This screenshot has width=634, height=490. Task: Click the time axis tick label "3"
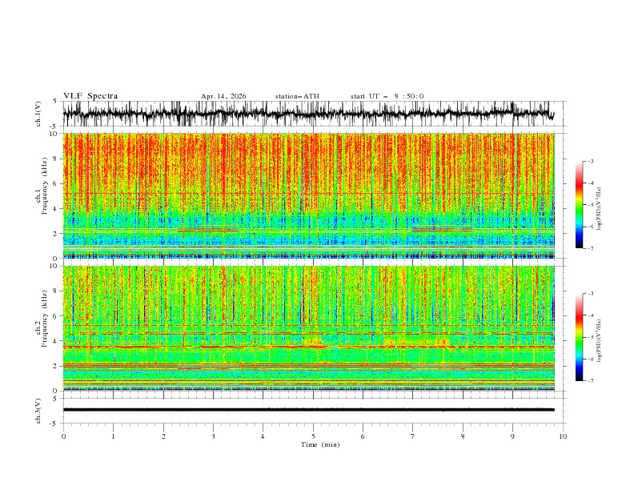tap(213, 436)
